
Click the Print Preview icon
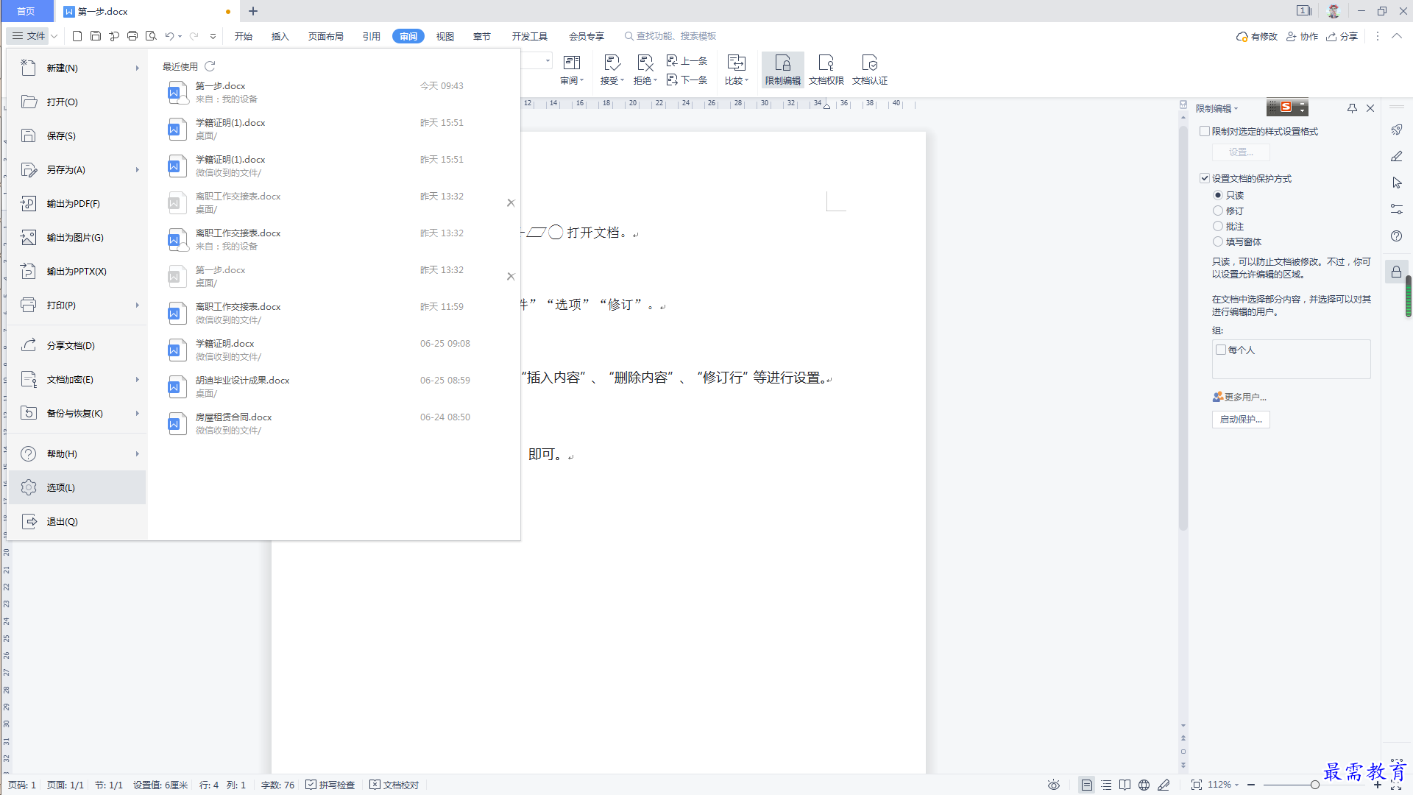coord(151,36)
